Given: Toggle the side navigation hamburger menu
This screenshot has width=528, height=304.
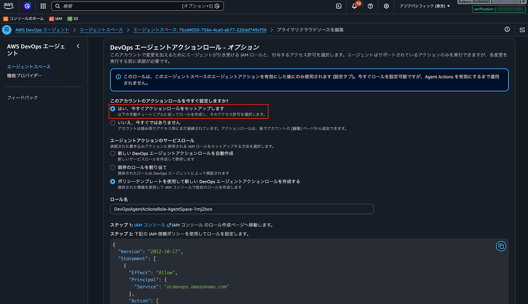Looking at the screenshot, I should point(7,30).
